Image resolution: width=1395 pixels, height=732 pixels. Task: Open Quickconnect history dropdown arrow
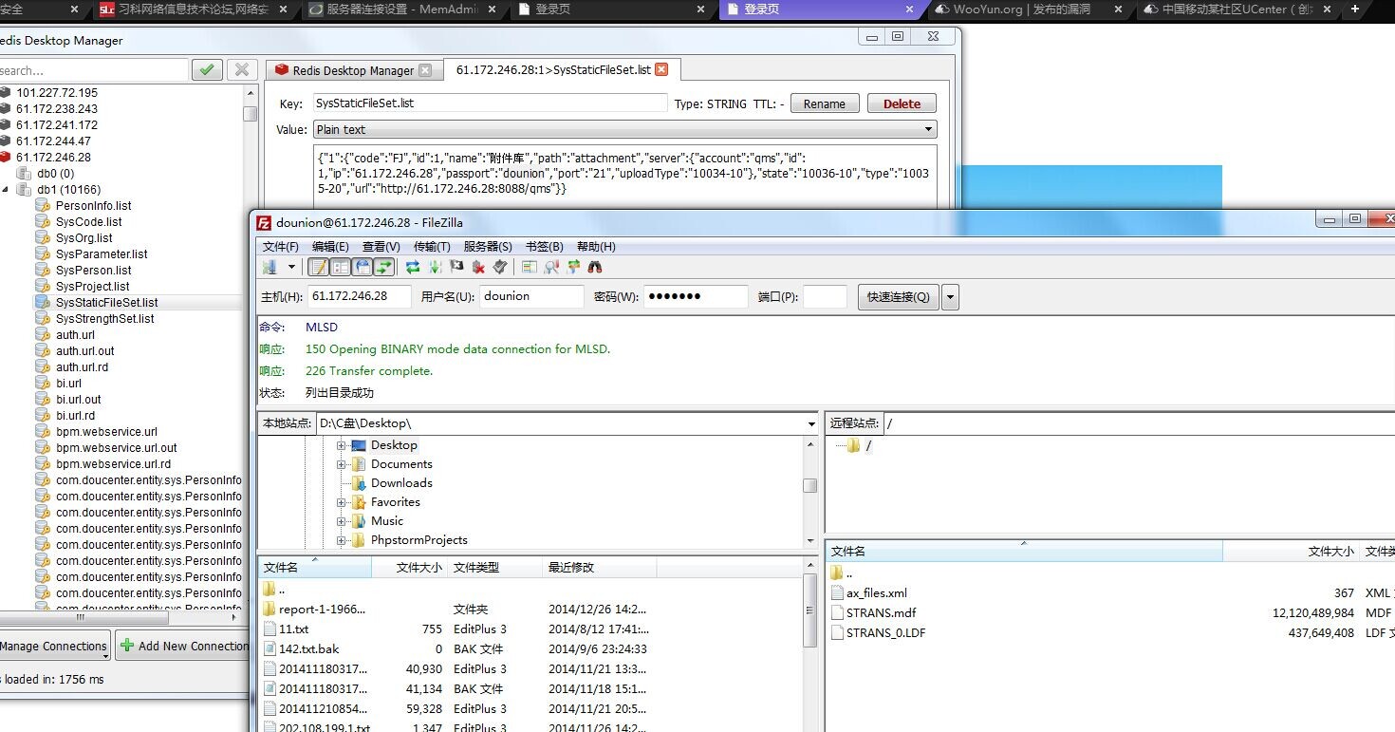click(950, 296)
